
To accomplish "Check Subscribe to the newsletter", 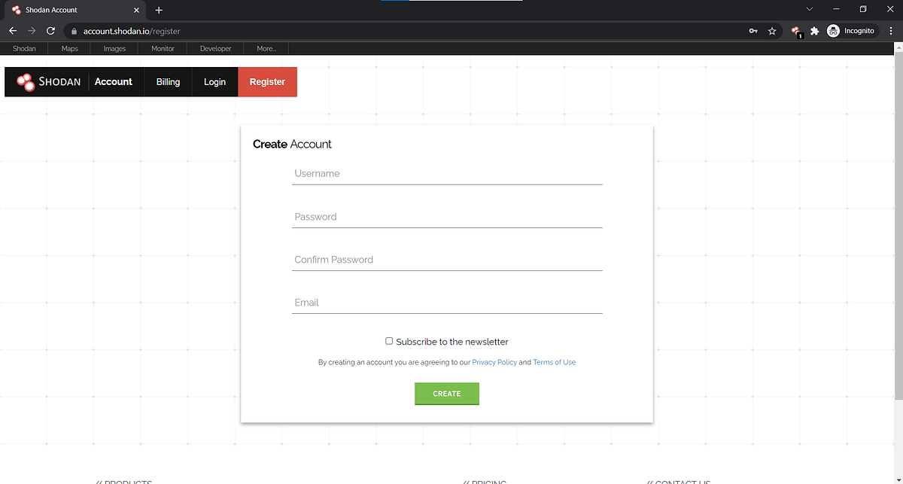I will [389, 341].
